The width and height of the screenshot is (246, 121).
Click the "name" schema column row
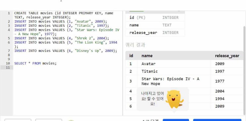(x=155, y=25)
